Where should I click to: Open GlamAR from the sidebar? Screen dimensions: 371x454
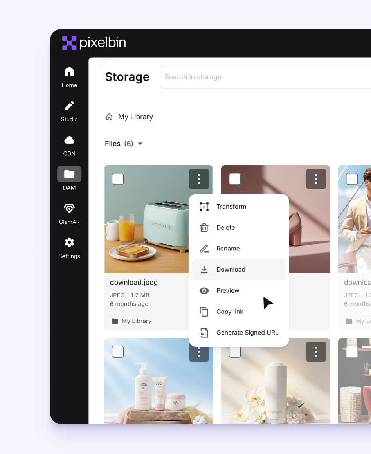click(x=69, y=214)
